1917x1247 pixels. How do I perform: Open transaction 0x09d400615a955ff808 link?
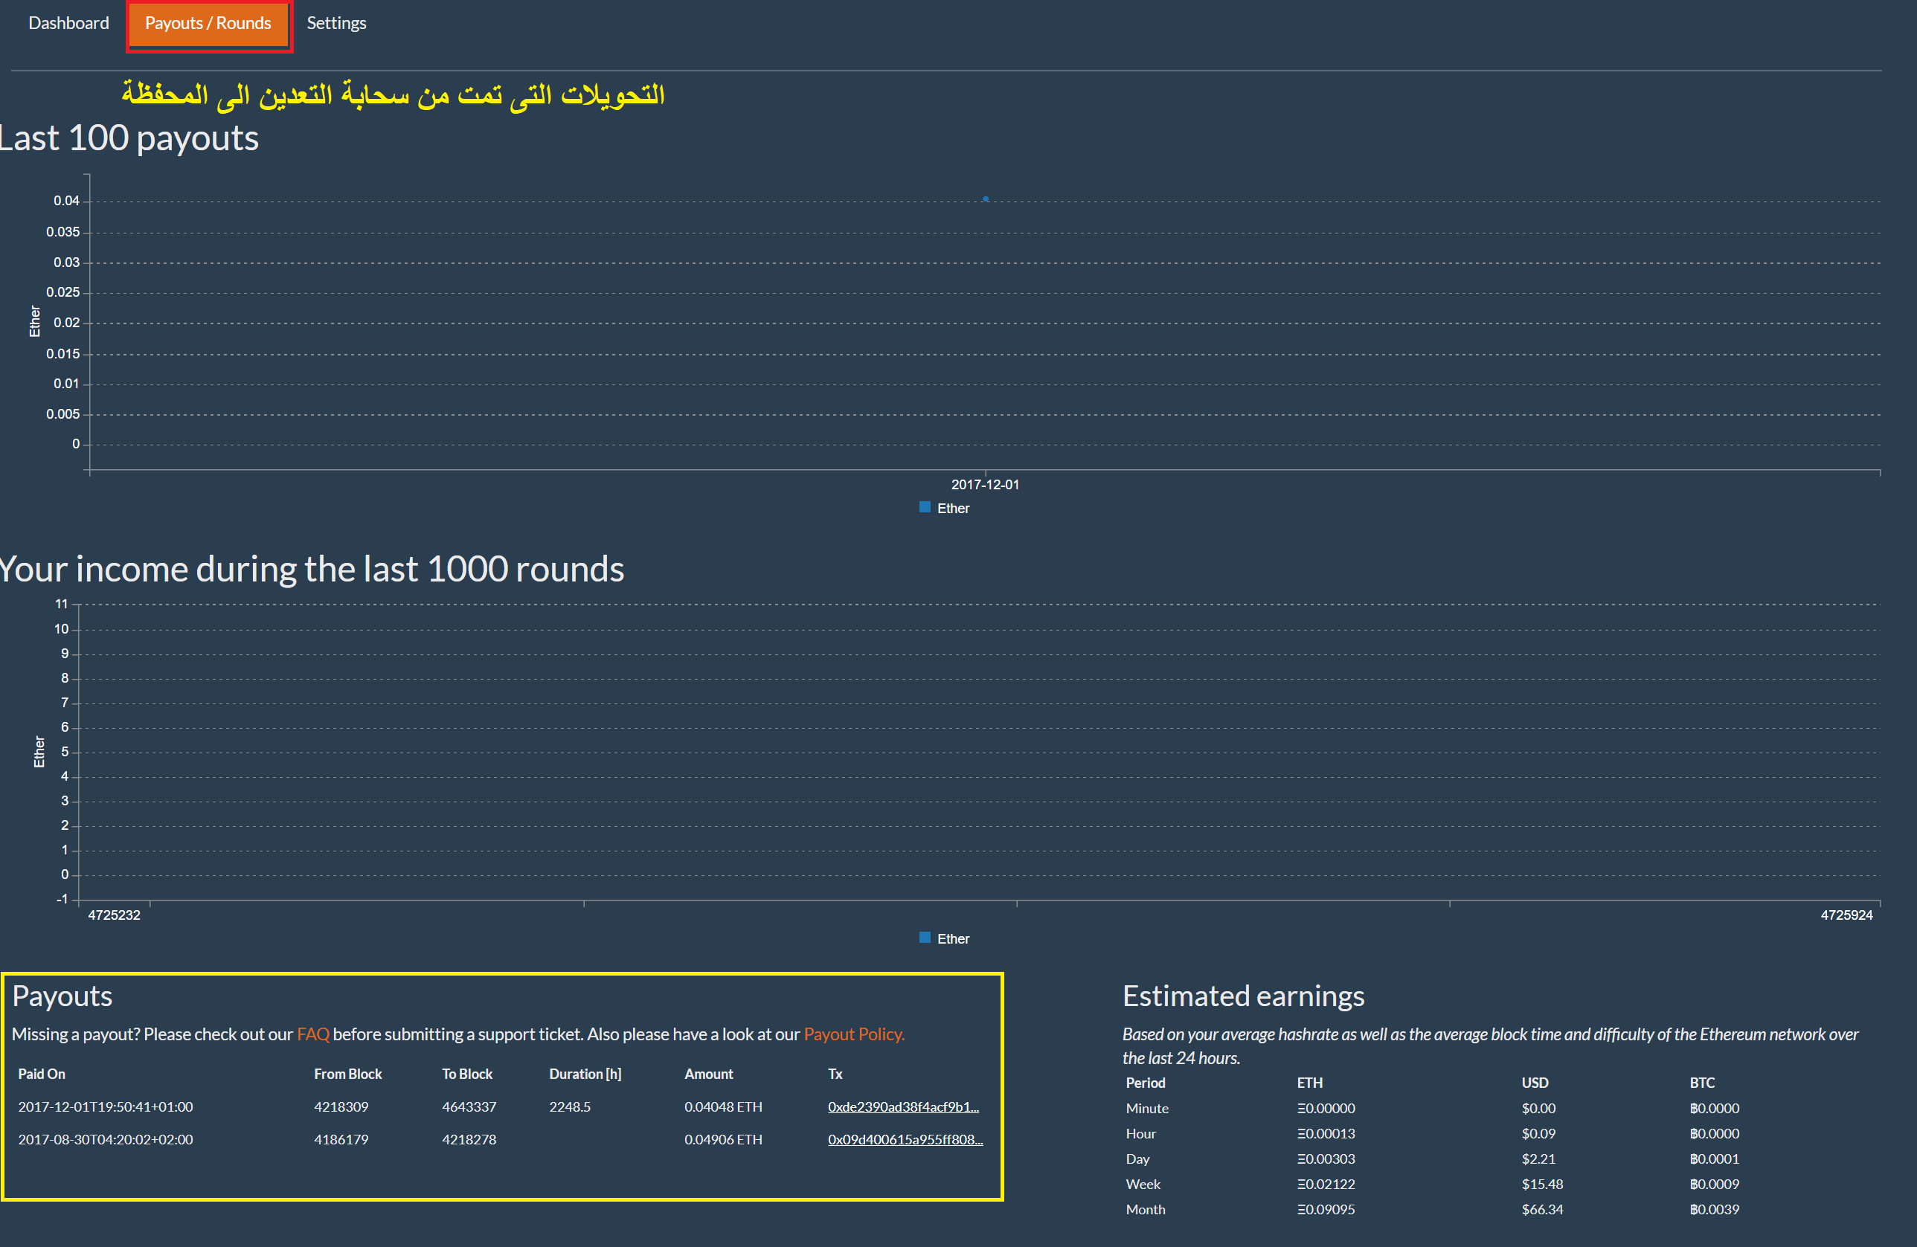click(x=905, y=1139)
